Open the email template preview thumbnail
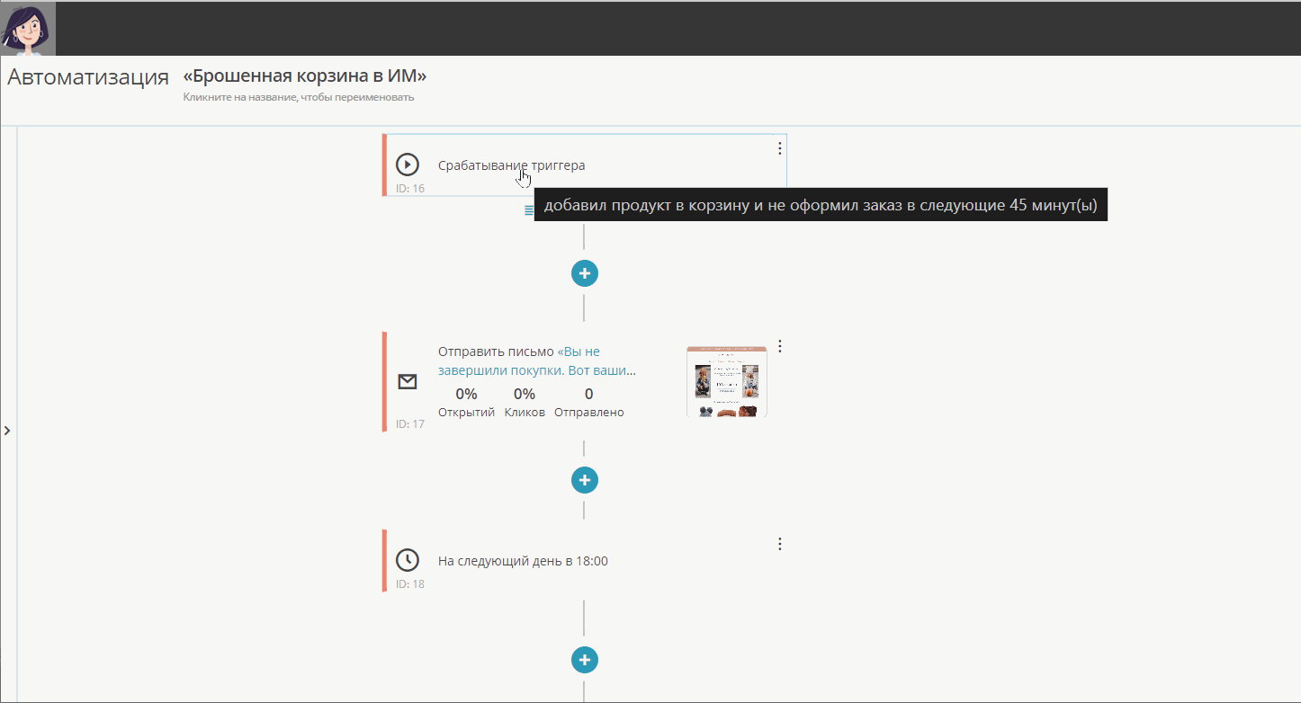The height and width of the screenshot is (703, 1301). pyautogui.click(x=726, y=381)
